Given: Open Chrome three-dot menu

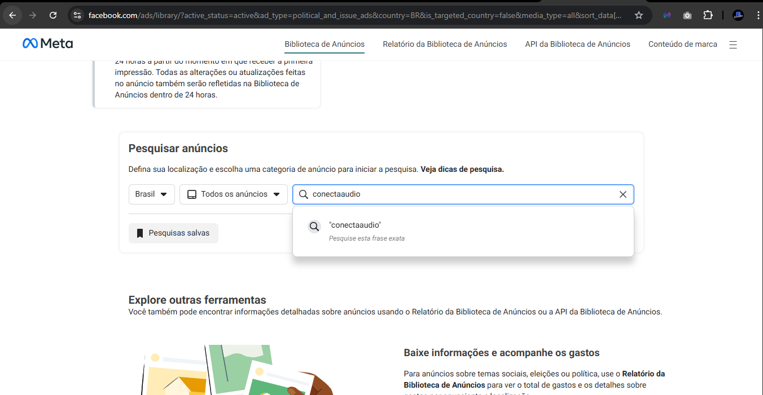Looking at the screenshot, I should [758, 15].
